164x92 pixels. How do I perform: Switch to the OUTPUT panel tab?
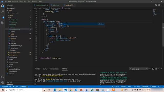click(45, 69)
